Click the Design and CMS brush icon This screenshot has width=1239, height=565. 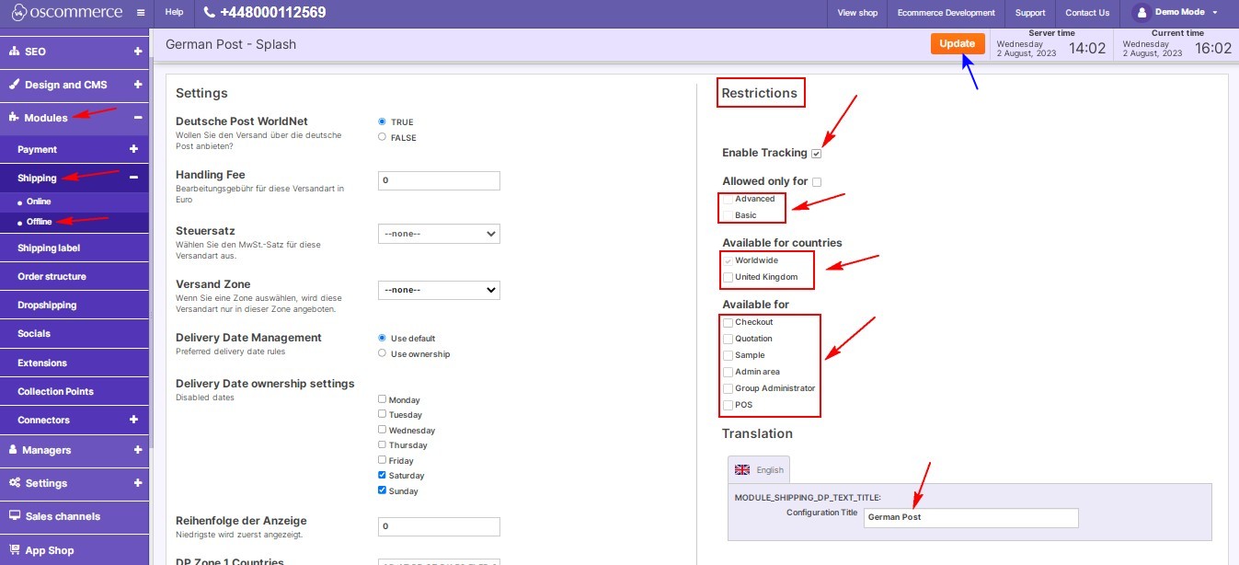14,85
